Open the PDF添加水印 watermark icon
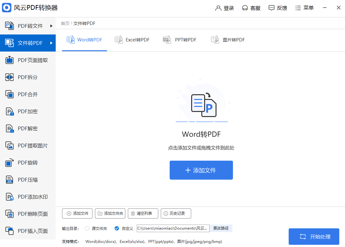The image size is (345, 247). click(x=9, y=197)
